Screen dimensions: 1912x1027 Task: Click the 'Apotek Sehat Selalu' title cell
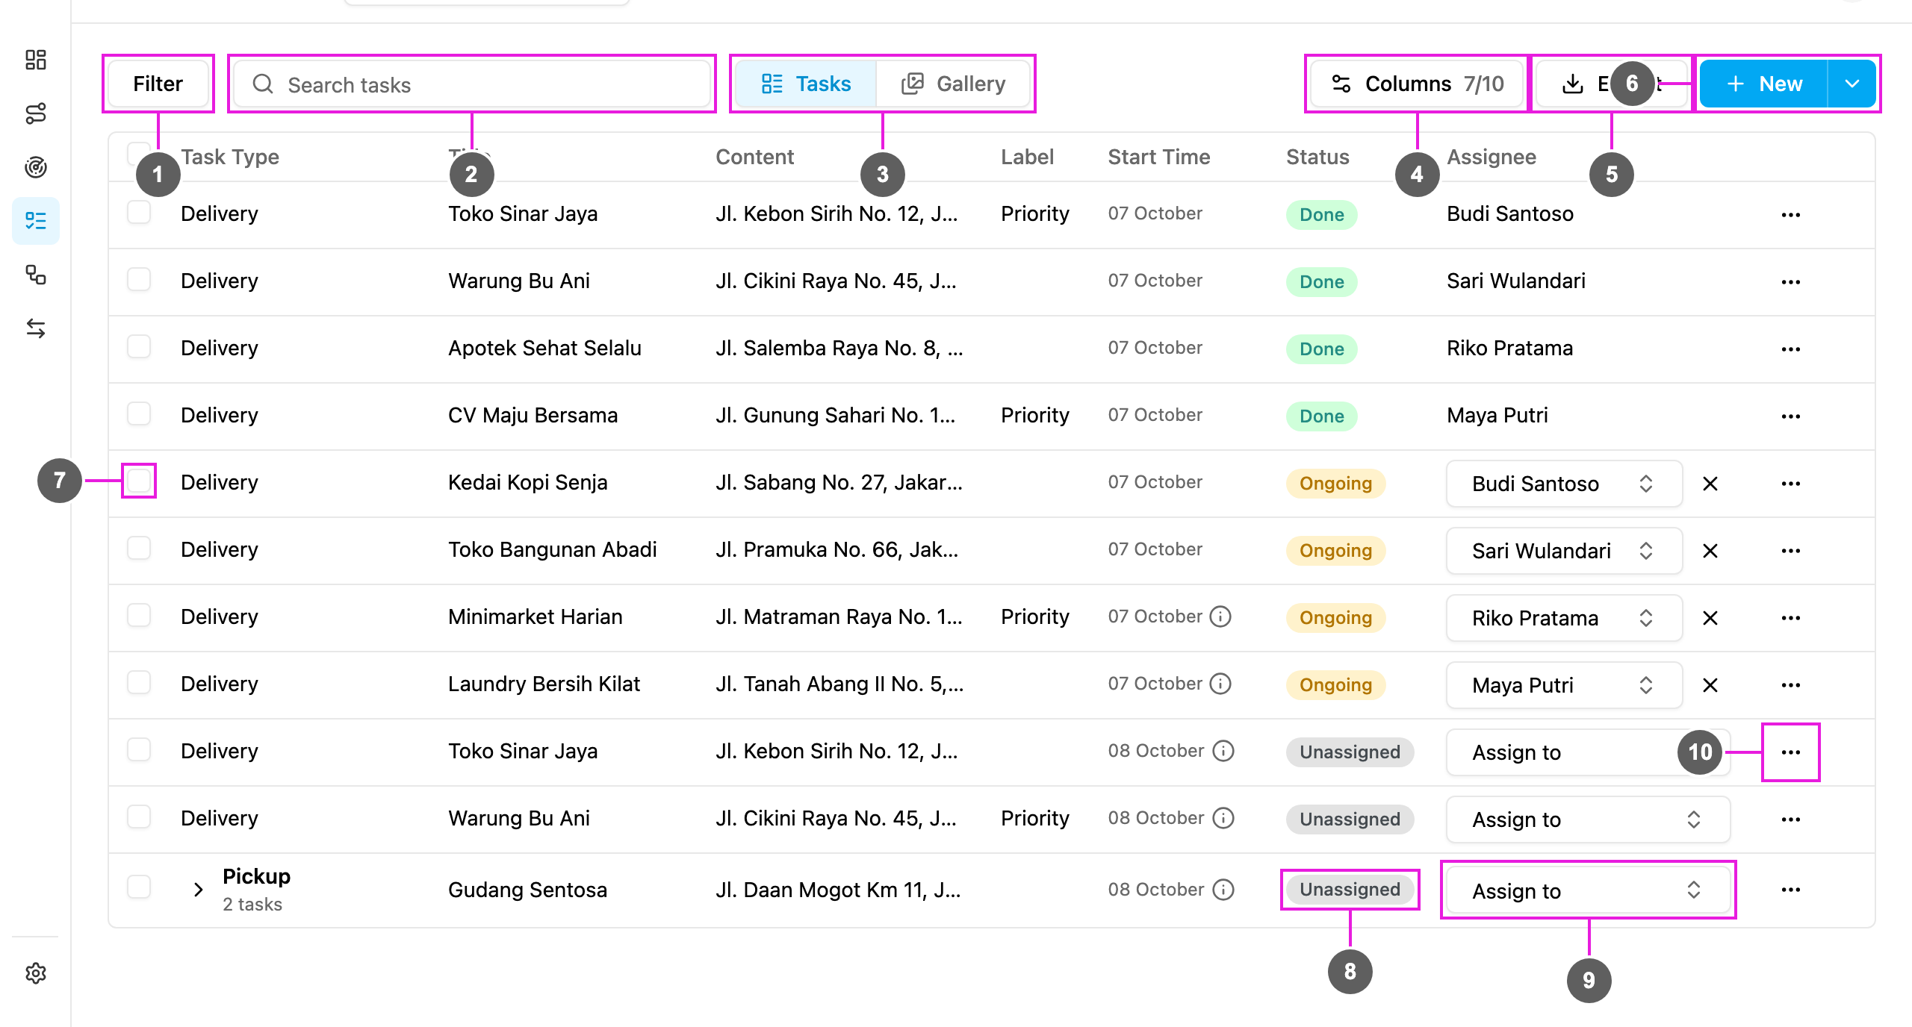pos(544,348)
